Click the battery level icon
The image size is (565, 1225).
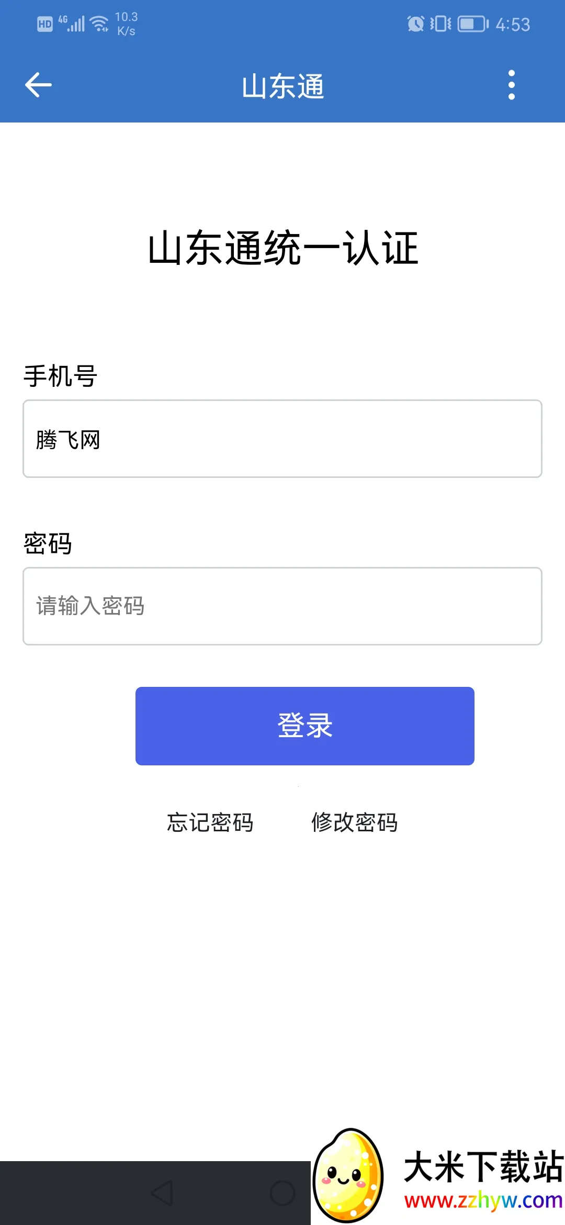(x=473, y=24)
